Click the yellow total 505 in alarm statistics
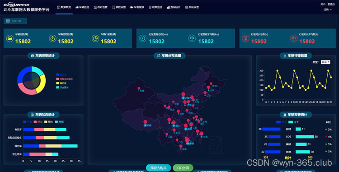339x172 pixels. click(310, 158)
